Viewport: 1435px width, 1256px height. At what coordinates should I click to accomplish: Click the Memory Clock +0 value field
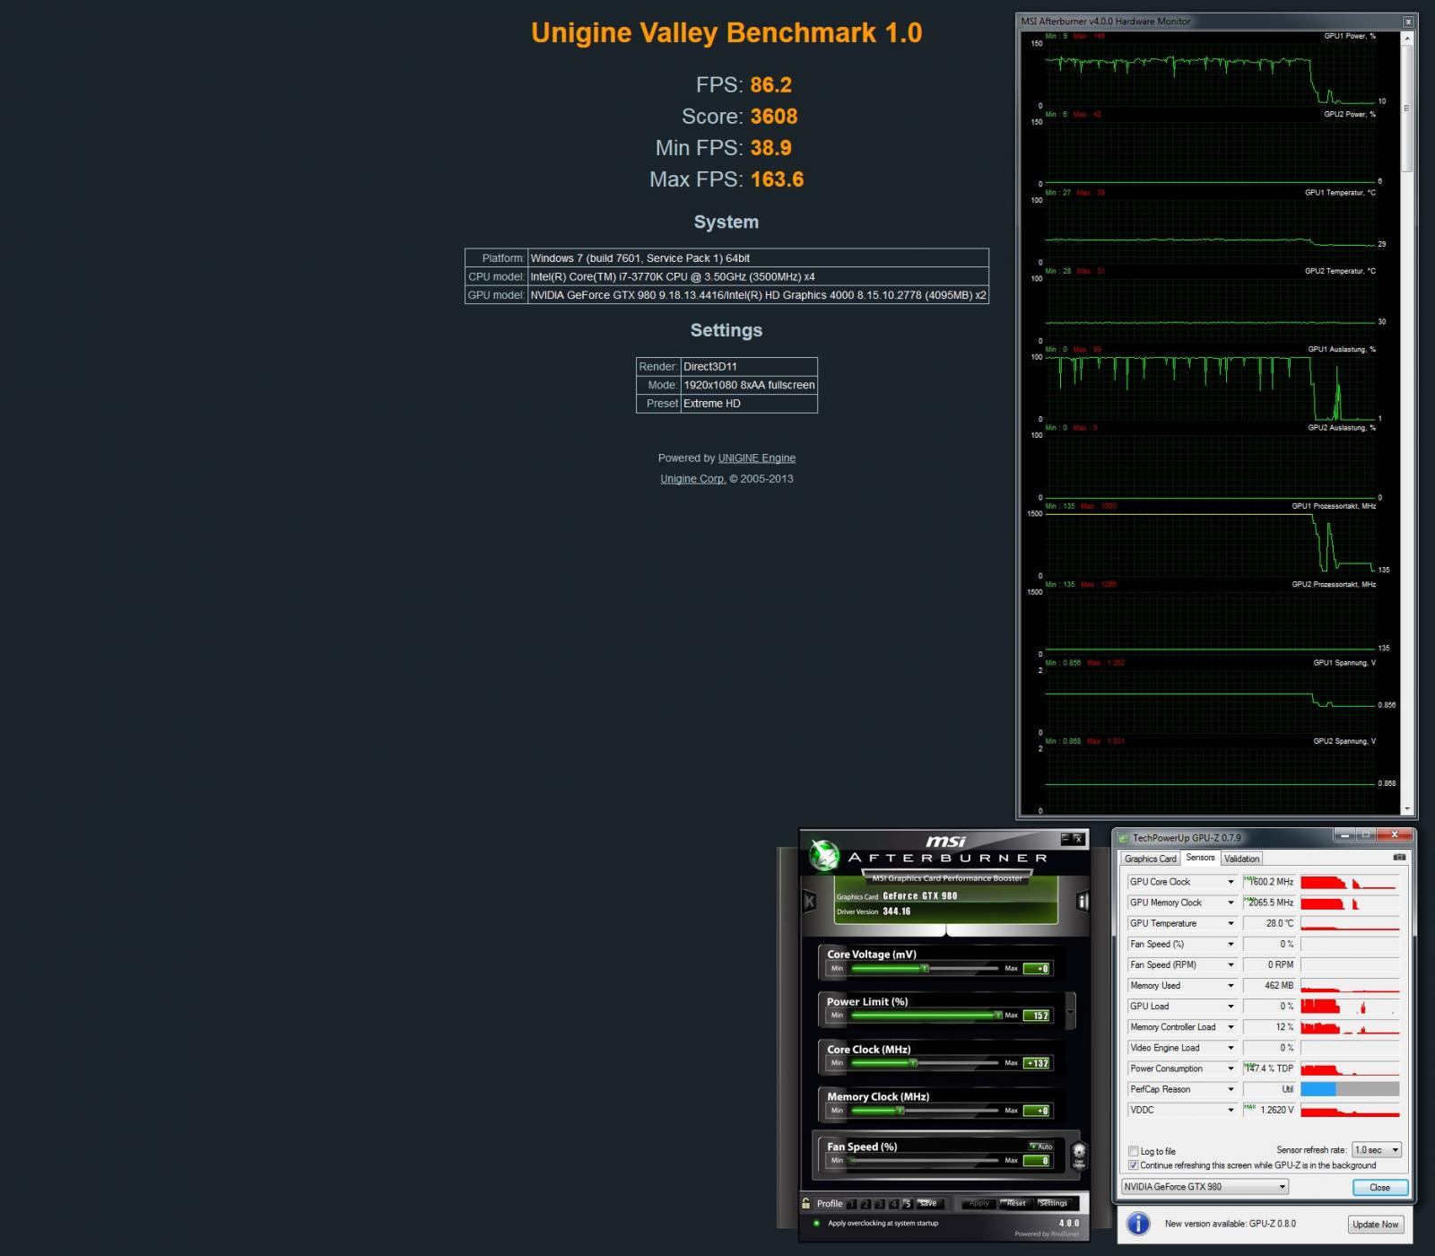tap(1036, 1111)
